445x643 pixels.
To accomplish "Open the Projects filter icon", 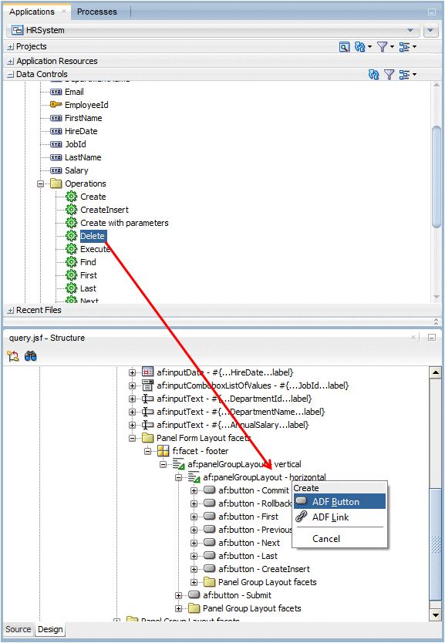I will point(383,47).
